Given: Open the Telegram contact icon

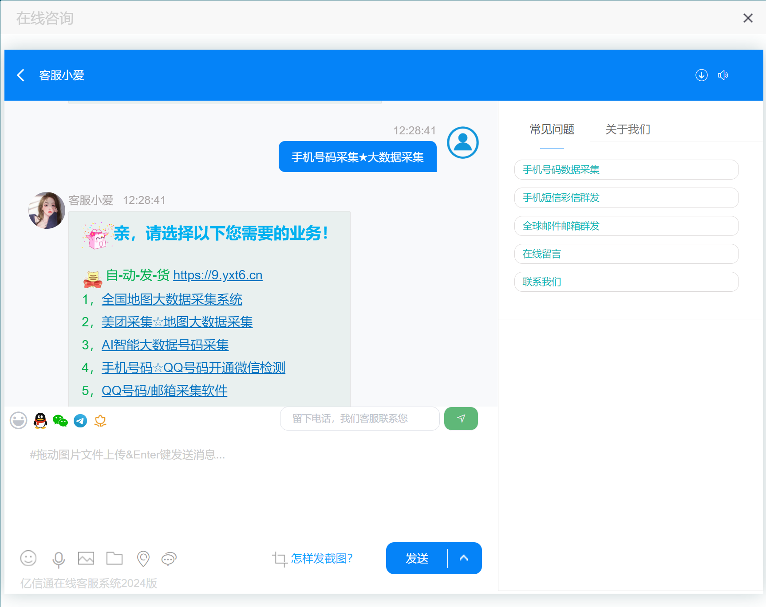Looking at the screenshot, I should (x=80, y=420).
